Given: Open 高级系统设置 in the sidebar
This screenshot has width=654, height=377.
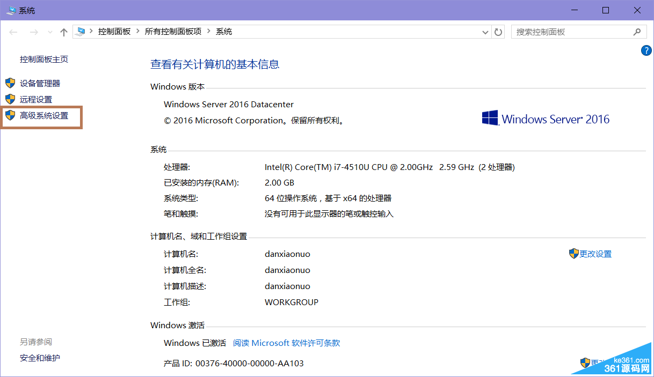Looking at the screenshot, I should [44, 115].
